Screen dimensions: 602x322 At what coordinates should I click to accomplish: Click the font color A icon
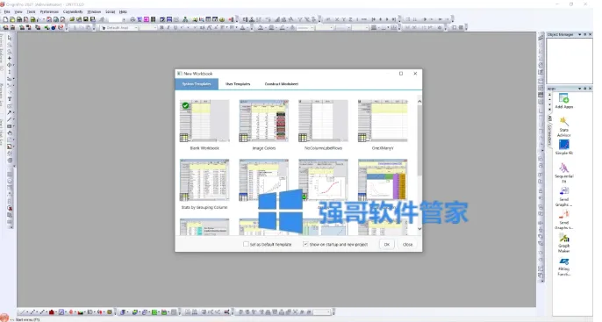click(x=242, y=27)
